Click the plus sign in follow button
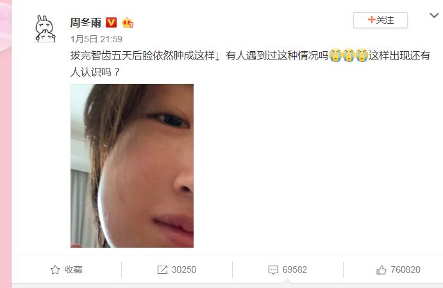 372,20
